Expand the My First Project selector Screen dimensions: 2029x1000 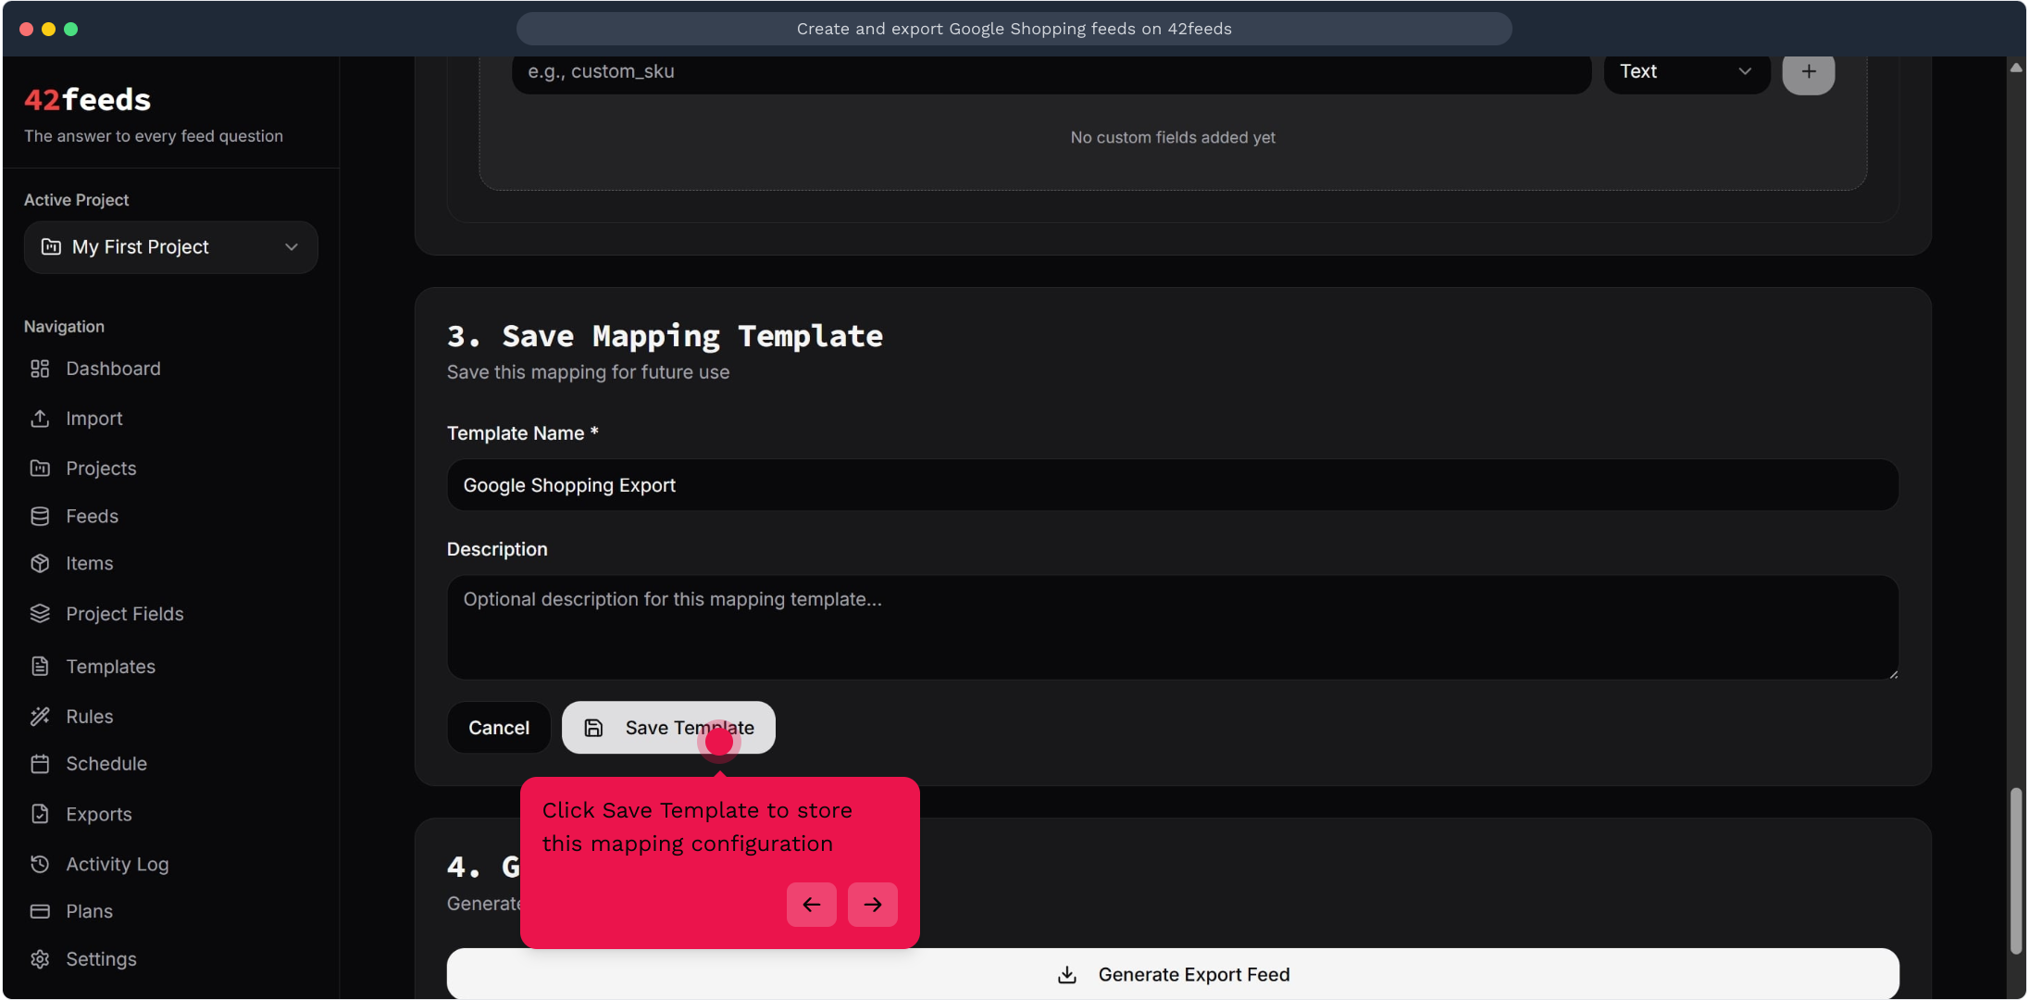170,247
